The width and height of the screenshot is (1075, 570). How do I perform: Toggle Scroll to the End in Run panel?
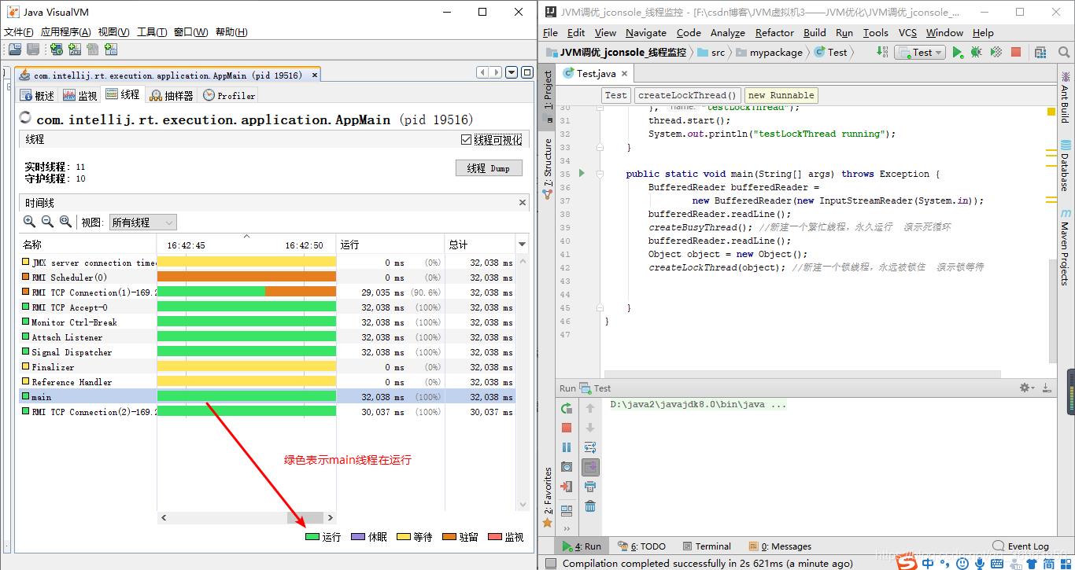(x=590, y=467)
